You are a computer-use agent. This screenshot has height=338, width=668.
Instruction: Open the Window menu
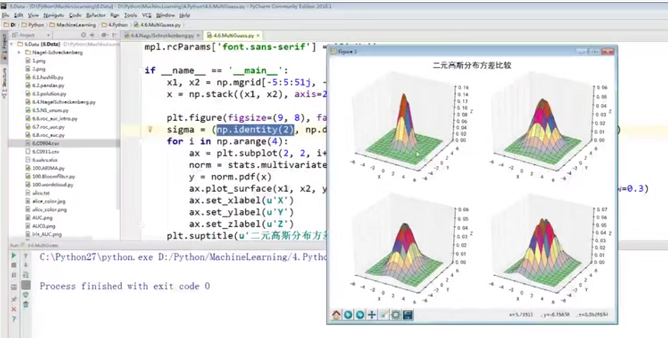click(166, 15)
